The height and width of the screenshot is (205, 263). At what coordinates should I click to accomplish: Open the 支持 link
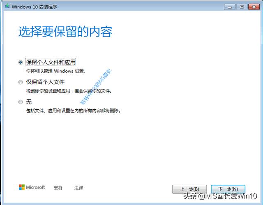(58, 188)
